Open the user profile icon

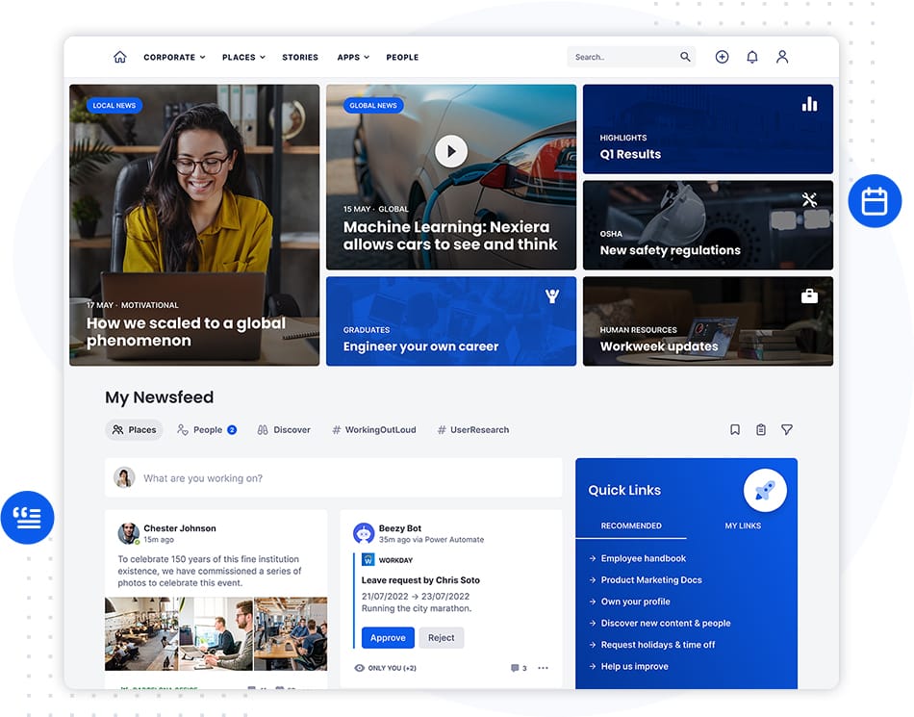point(781,57)
